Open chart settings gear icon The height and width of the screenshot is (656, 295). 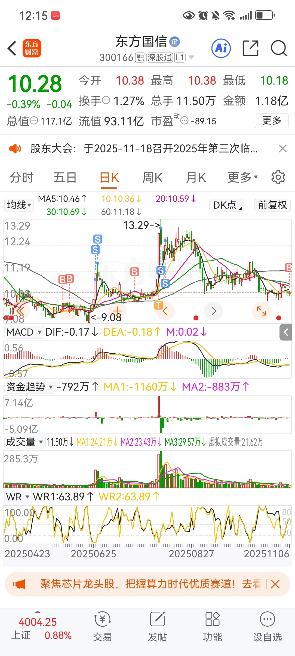click(x=278, y=177)
